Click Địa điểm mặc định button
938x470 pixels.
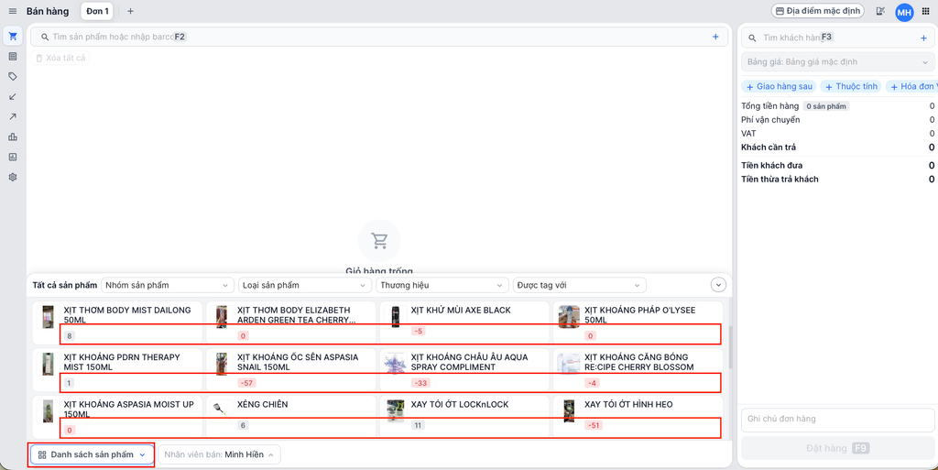point(818,11)
